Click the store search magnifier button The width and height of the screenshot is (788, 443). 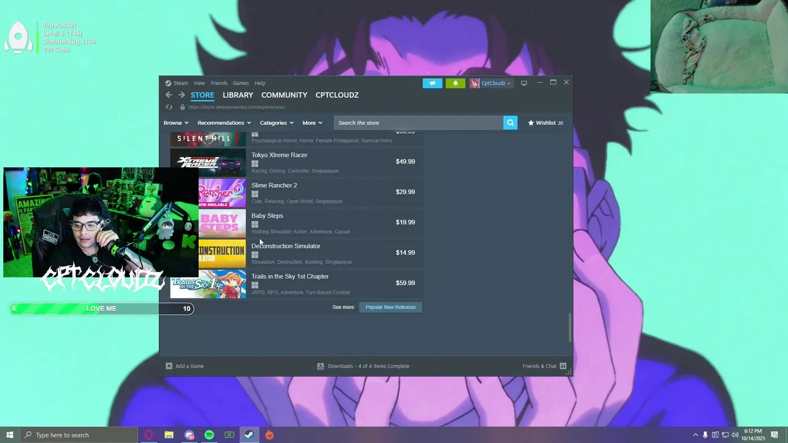click(x=510, y=122)
